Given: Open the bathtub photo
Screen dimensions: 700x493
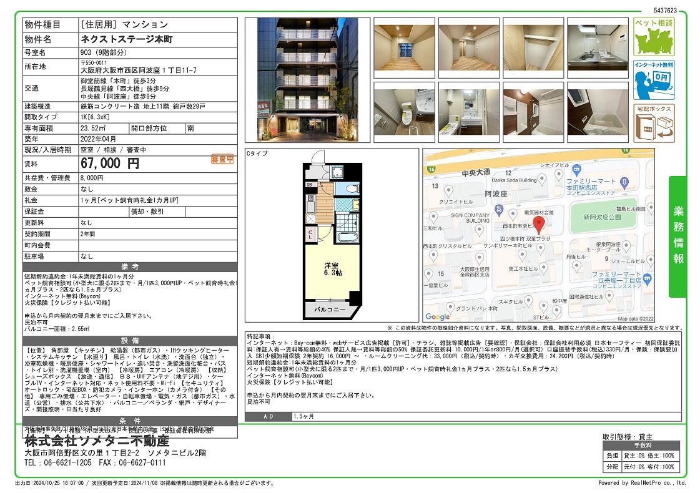Looking at the screenshot, I should pyautogui.click(x=598, y=112).
